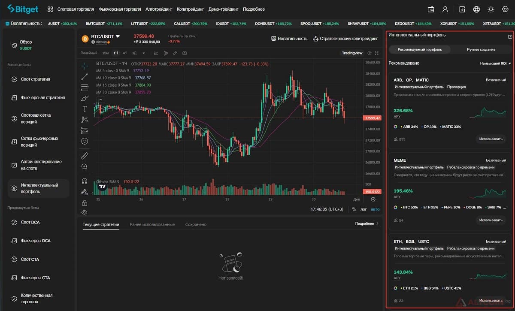
Task: Expand chart to fullscreen
Action: coord(376,53)
